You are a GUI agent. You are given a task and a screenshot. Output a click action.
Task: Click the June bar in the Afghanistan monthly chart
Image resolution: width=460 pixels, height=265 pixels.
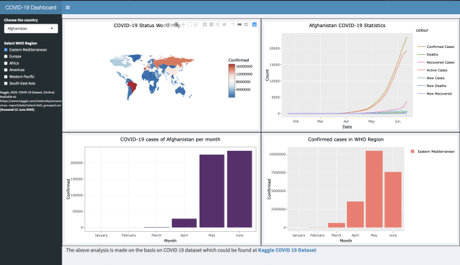point(239,189)
